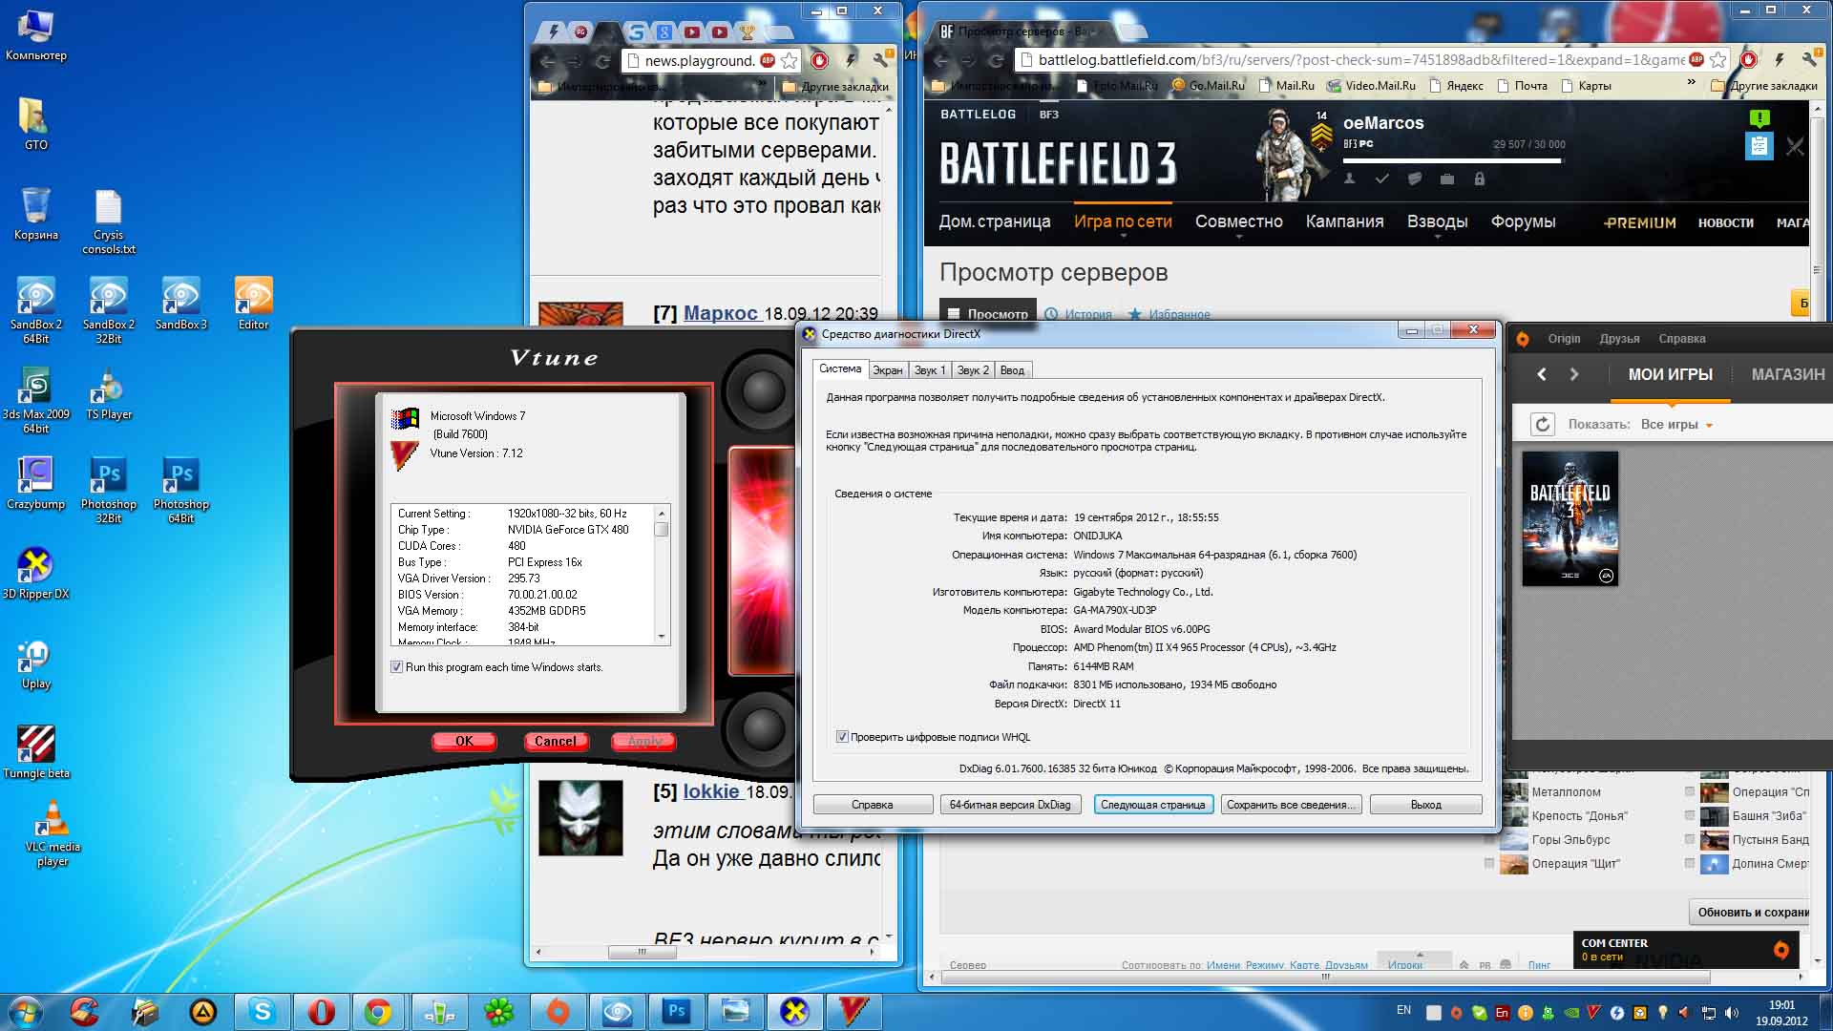Image resolution: width=1833 pixels, height=1031 pixels.
Task: Click the Photoshop taskbar icon
Action: [x=677, y=1011]
